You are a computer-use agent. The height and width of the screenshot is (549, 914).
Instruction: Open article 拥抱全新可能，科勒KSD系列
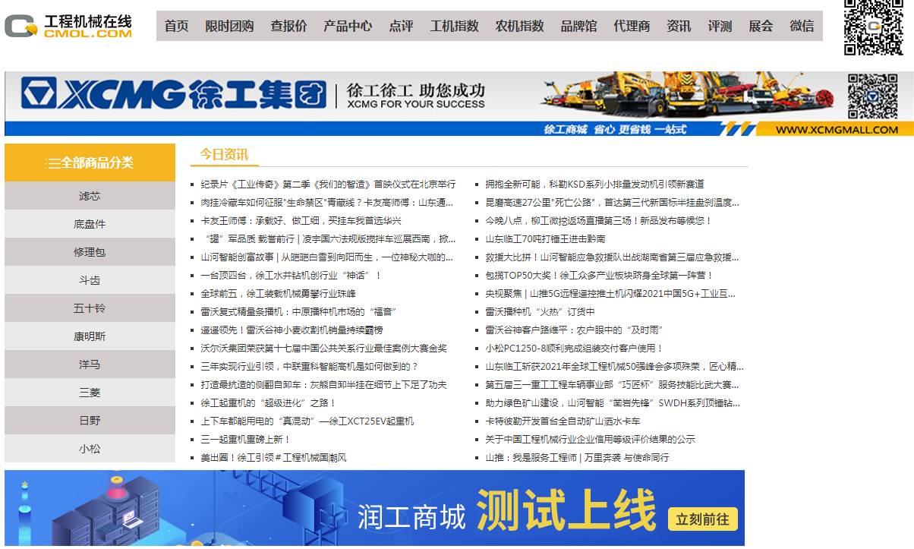(x=594, y=185)
